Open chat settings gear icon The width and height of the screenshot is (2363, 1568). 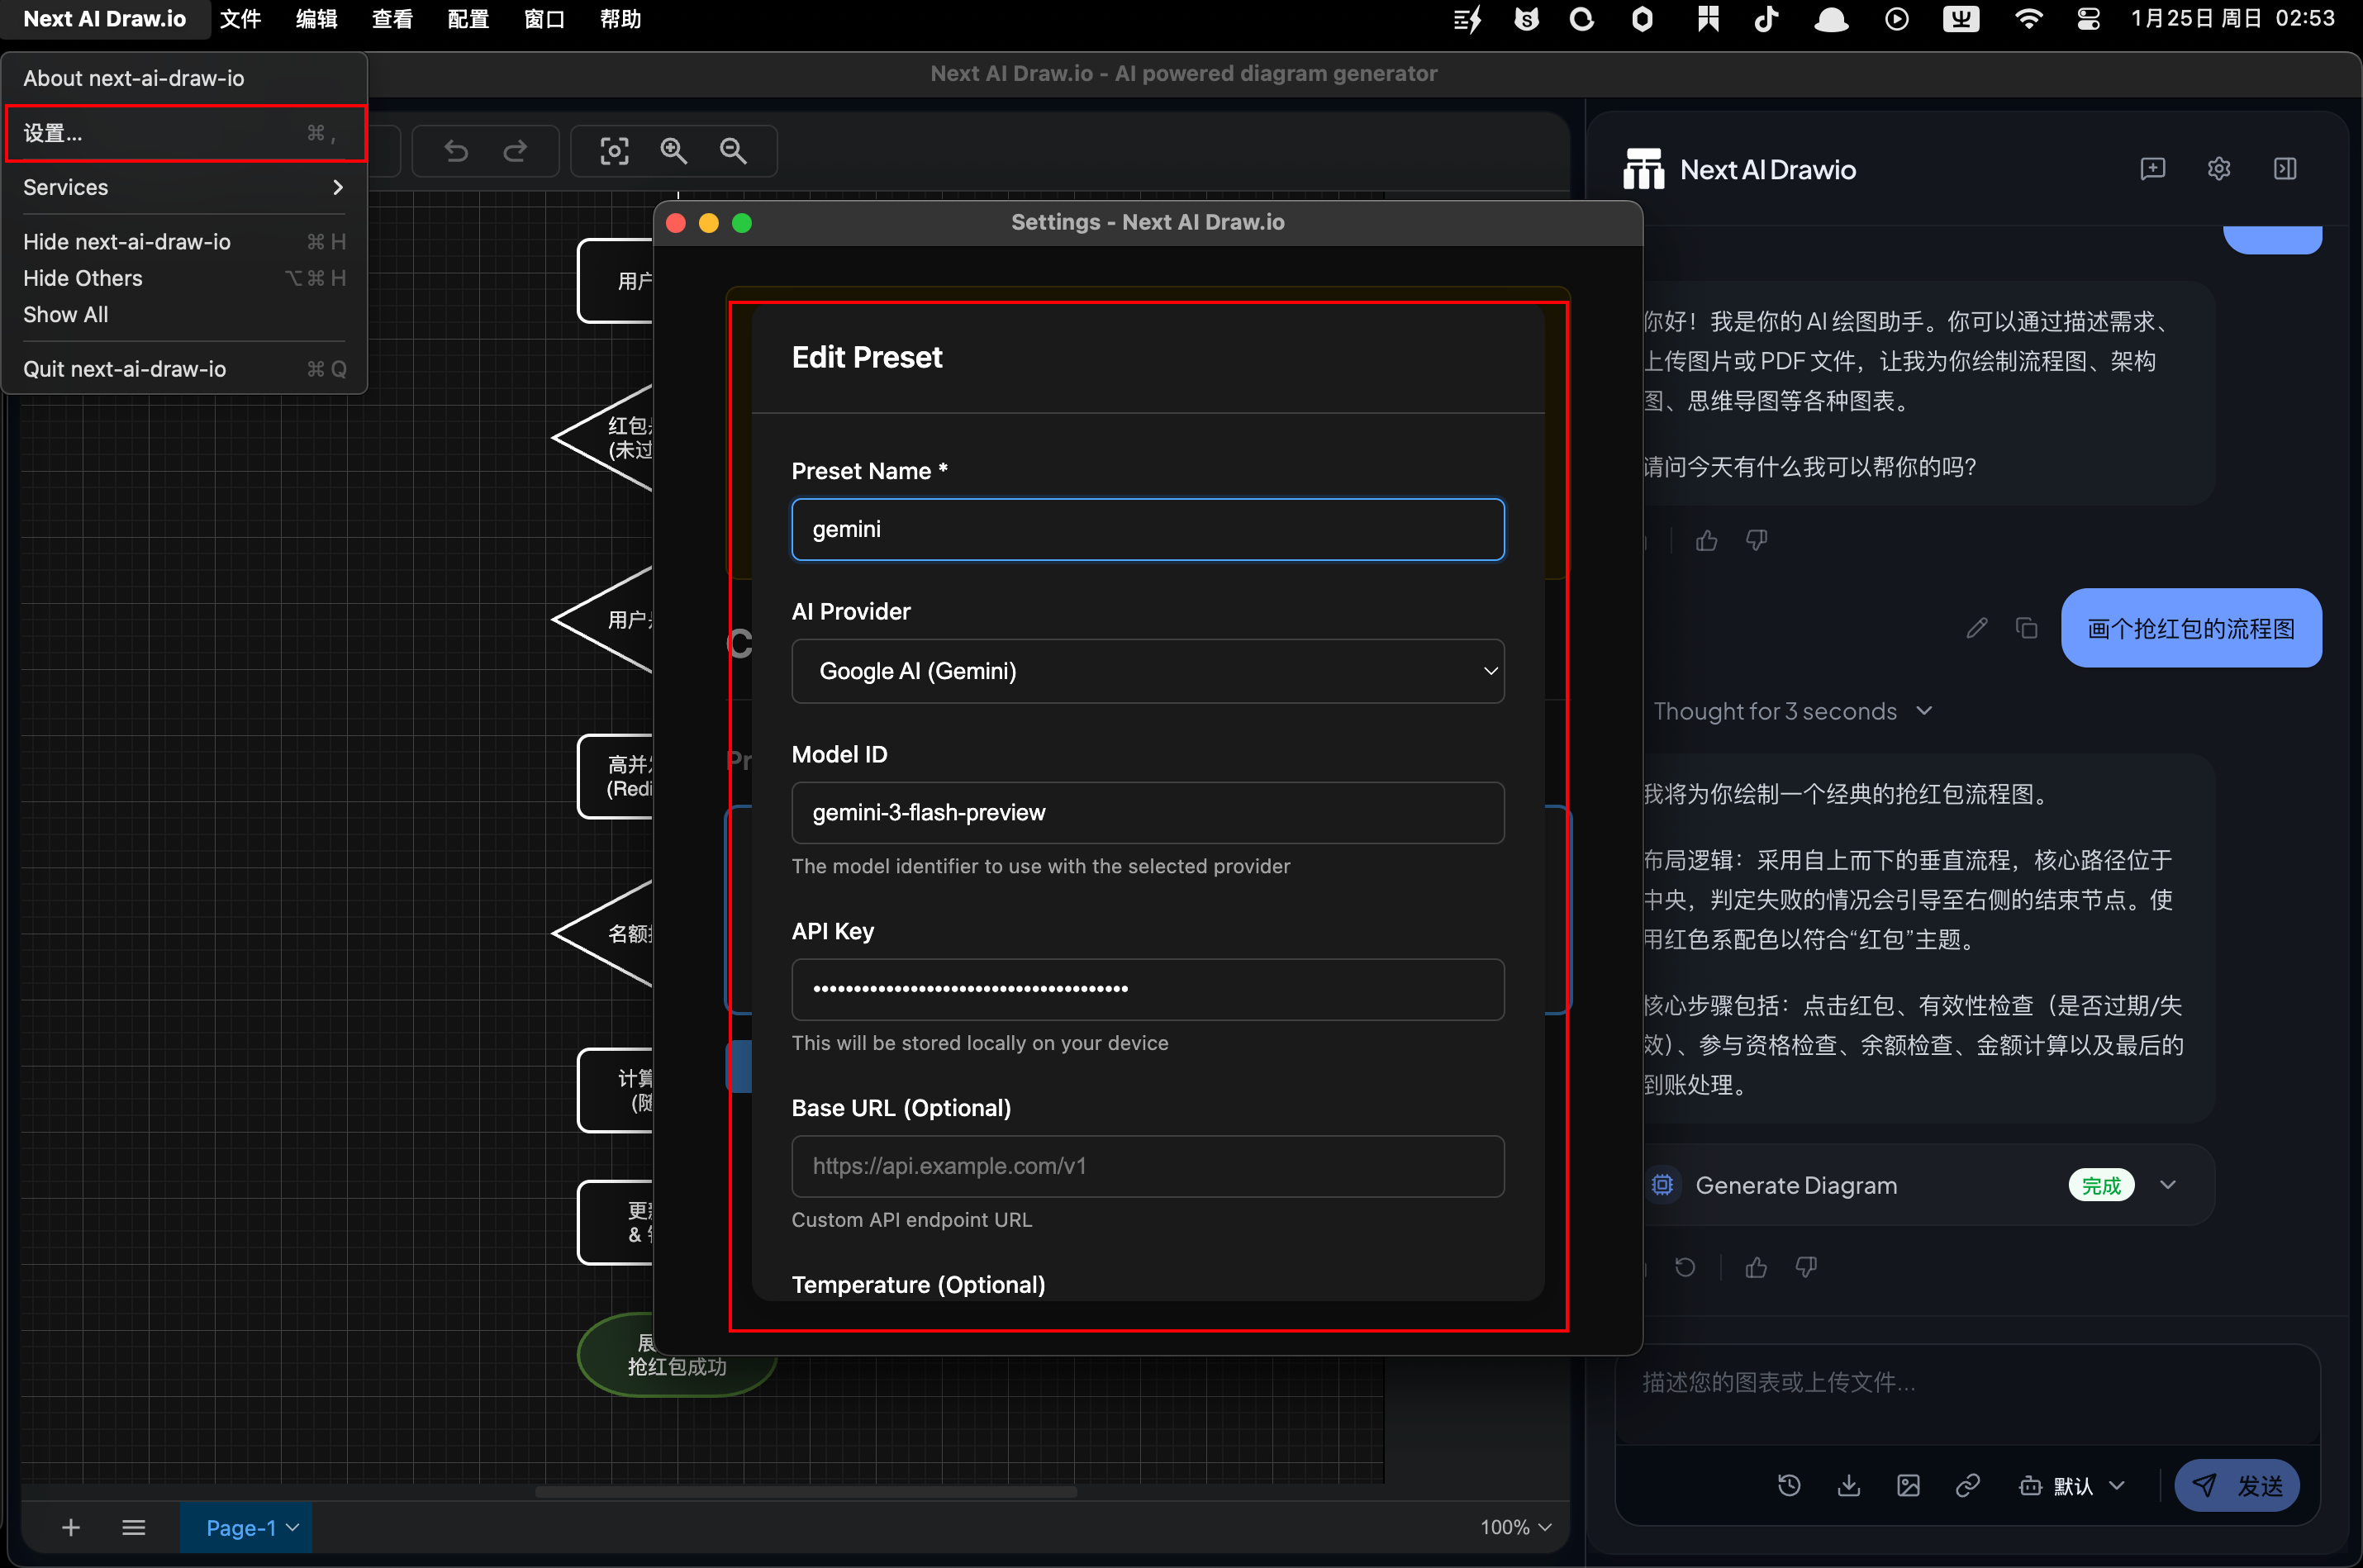point(2218,169)
